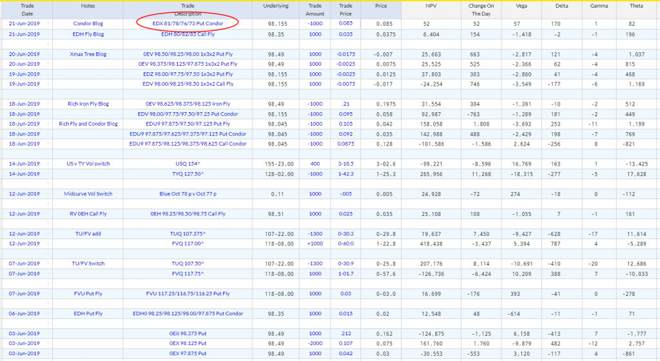
Task: Select Delta value 787
Action: 556,244
